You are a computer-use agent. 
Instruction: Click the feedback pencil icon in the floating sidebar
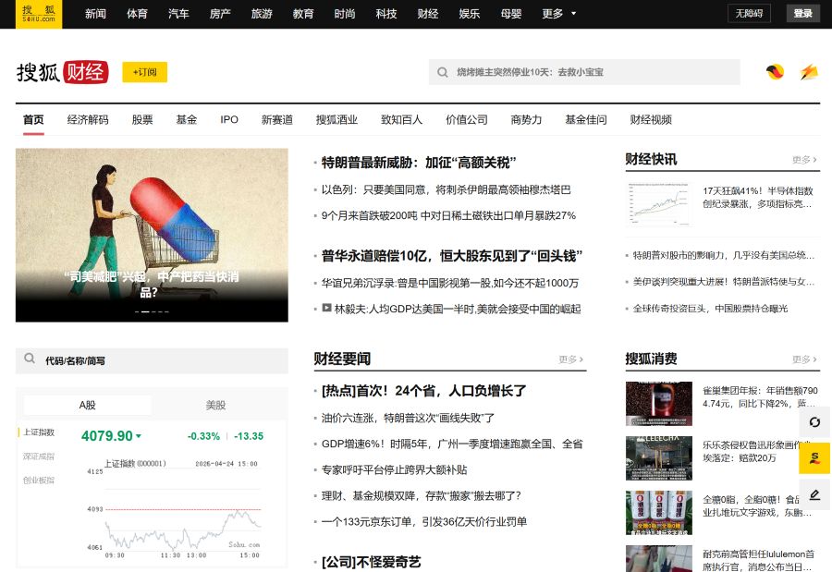[x=814, y=494]
